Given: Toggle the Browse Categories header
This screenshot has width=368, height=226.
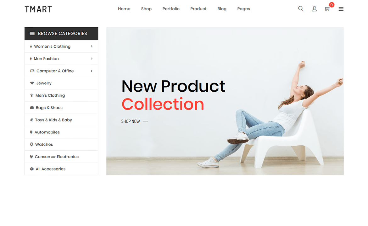Looking at the screenshot, I should [61, 34].
